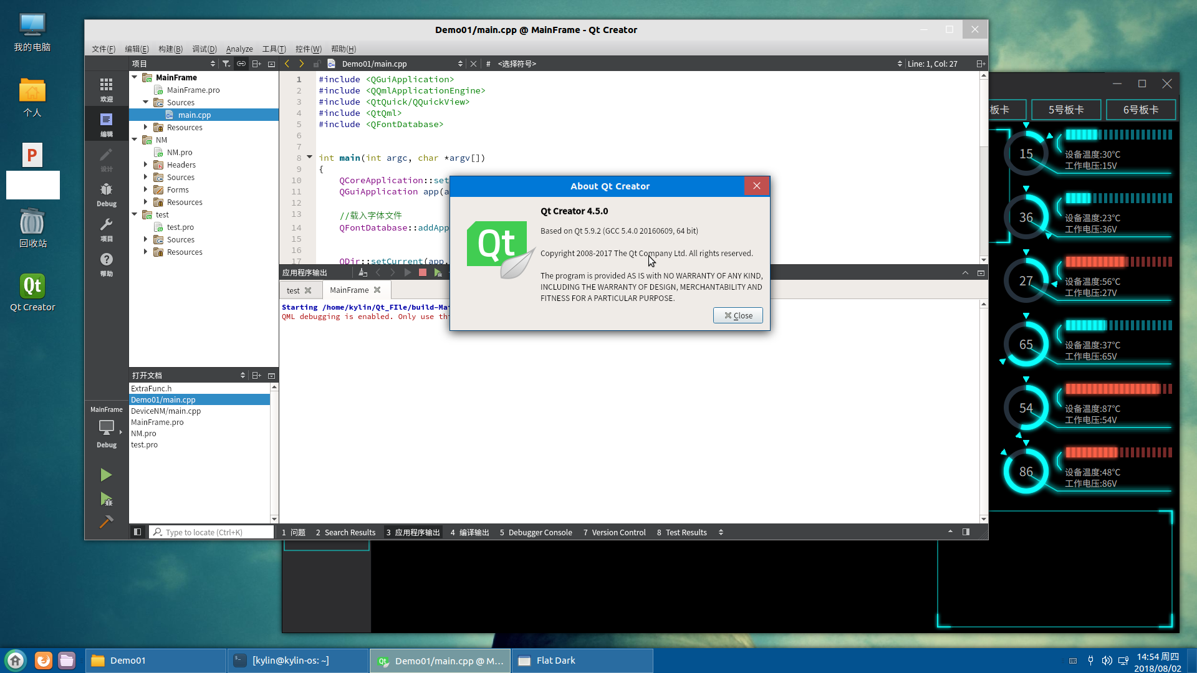Viewport: 1197px width, 673px height.
Task: Switch to the test output tab
Action: 293,290
